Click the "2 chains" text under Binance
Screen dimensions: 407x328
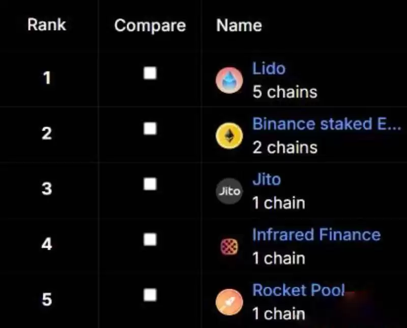(x=285, y=147)
